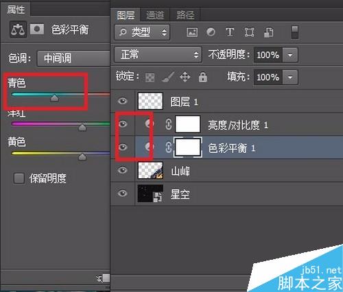The image size is (343, 292).
Task: Click the layer mask icon in Properties
Action: point(37,29)
